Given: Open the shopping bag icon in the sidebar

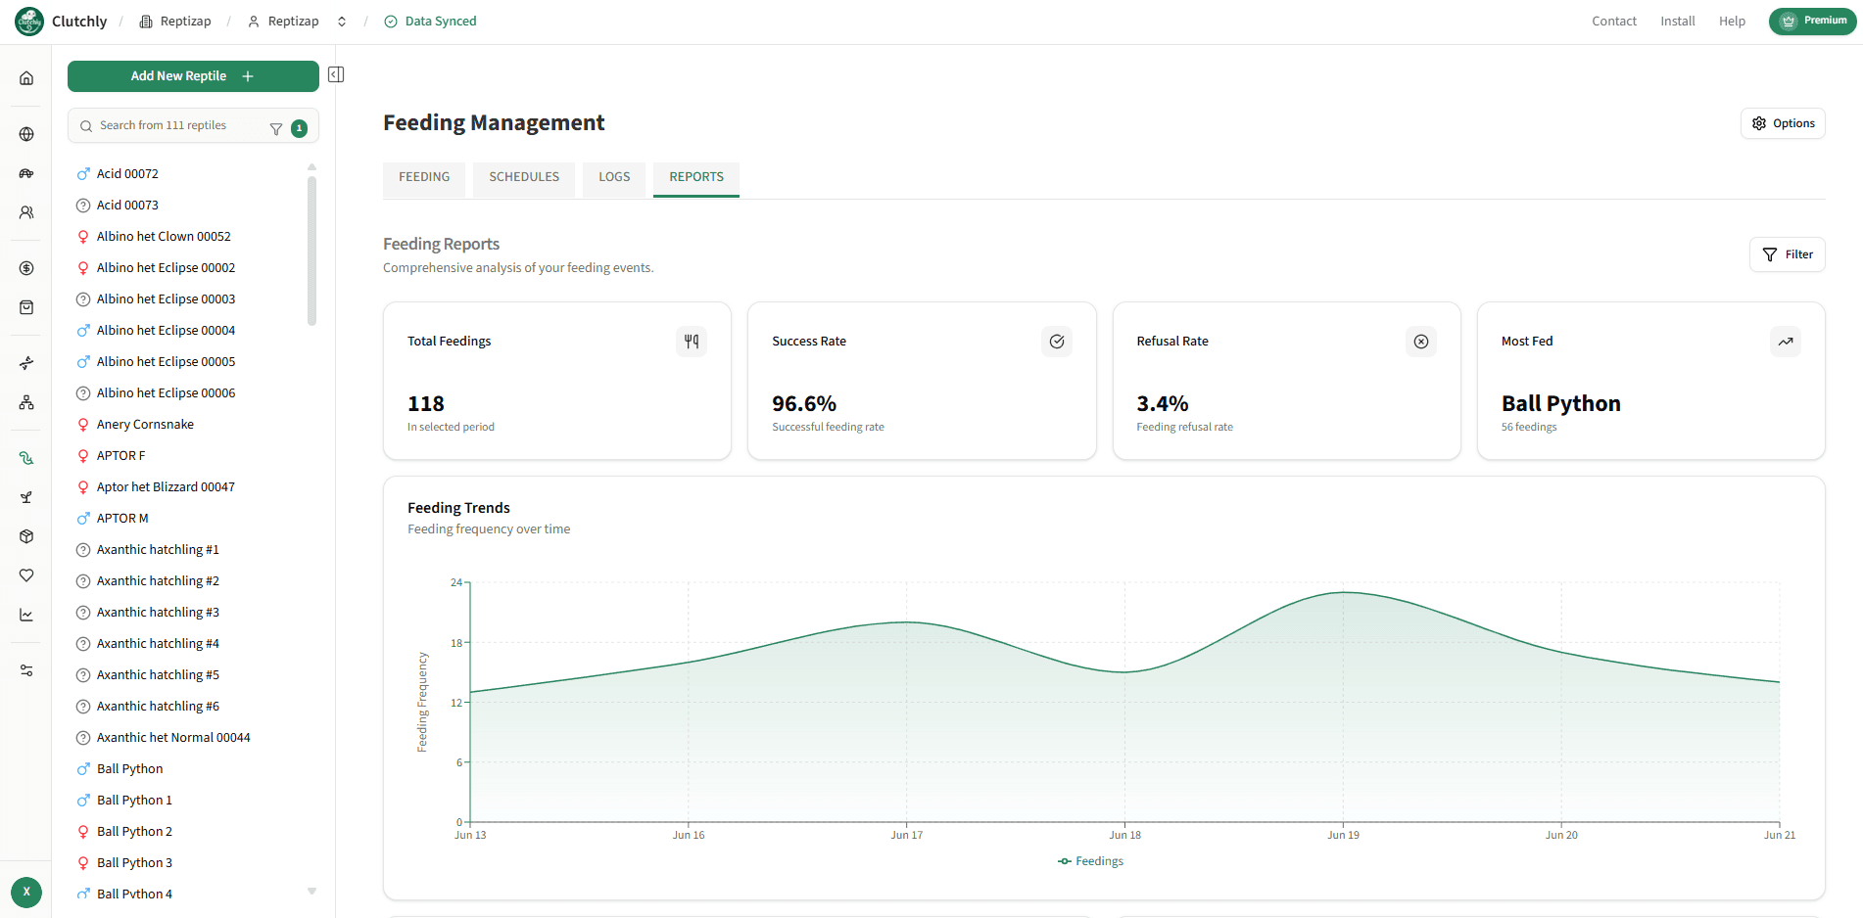Looking at the screenshot, I should tap(26, 307).
